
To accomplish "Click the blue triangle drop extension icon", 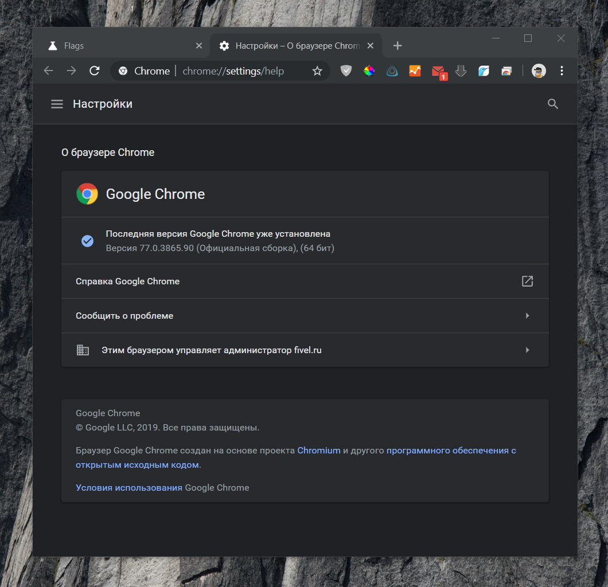I will pyautogui.click(x=392, y=71).
